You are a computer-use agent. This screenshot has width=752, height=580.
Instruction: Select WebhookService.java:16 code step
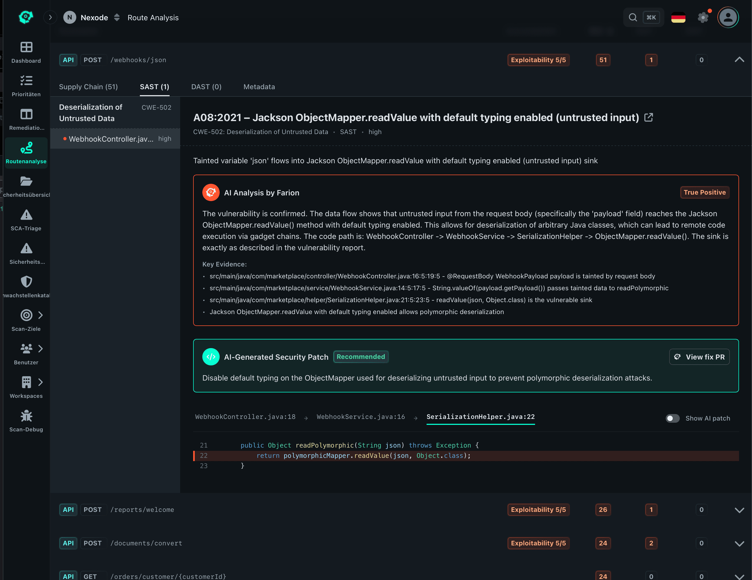(x=361, y=416)
